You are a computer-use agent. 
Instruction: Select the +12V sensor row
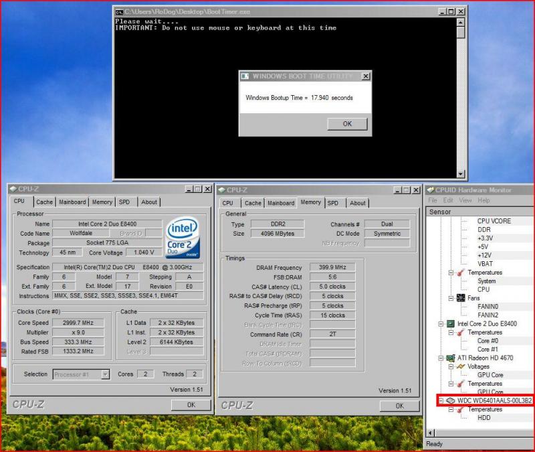[484, 255]
